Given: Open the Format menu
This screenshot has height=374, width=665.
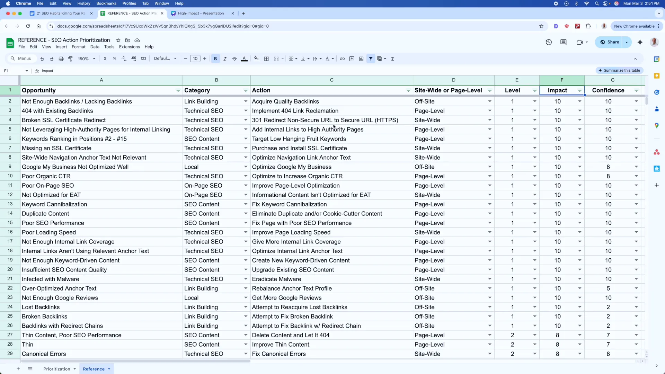Looking at the screenshot, I should [x=79, y=47].
